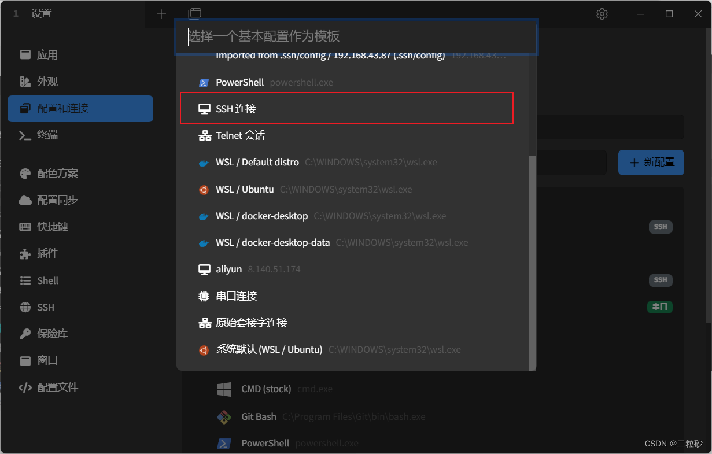Click the Git Bash diamond icon
Screen dimensions: 712x454
pos(225,416)
